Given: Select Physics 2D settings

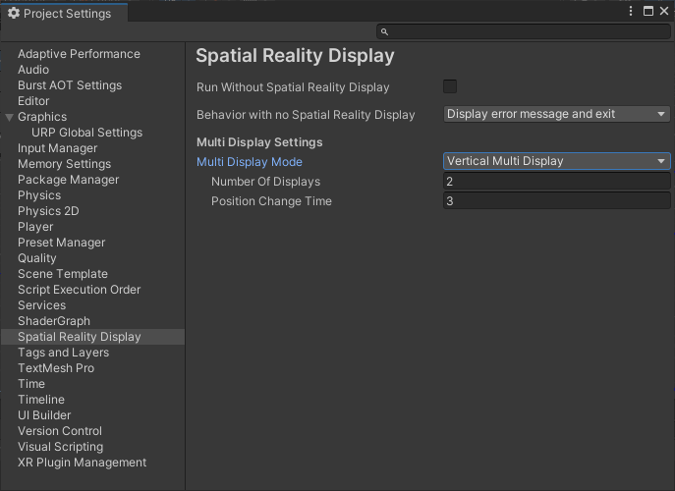Looking at the screenshot, I should [x=48, y=211].
